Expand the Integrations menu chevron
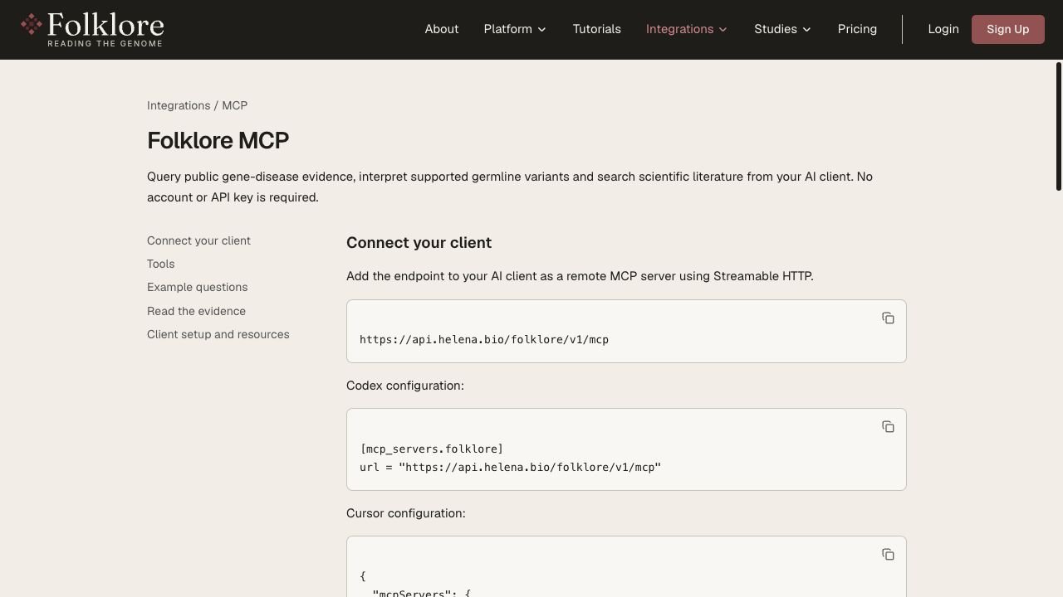Viewport: 1063px width, 597px height. [723, 29]
